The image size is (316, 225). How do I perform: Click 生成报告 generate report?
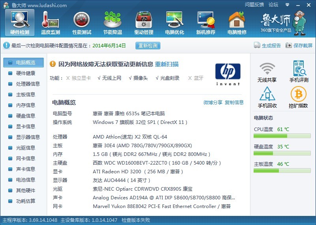pos(267,45)
